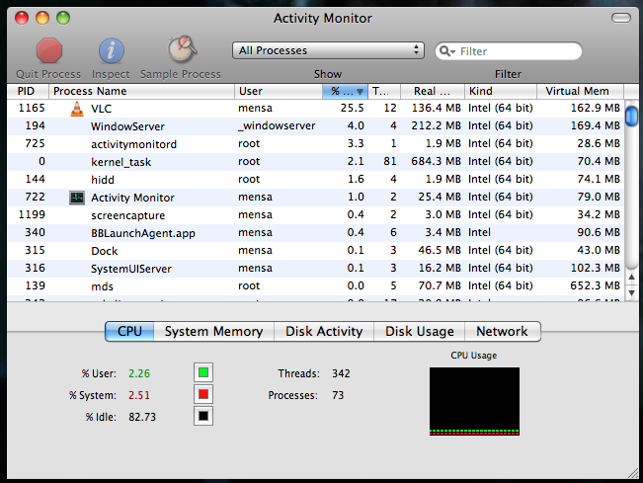Click the VLC process name text

[x=102, y=109]
